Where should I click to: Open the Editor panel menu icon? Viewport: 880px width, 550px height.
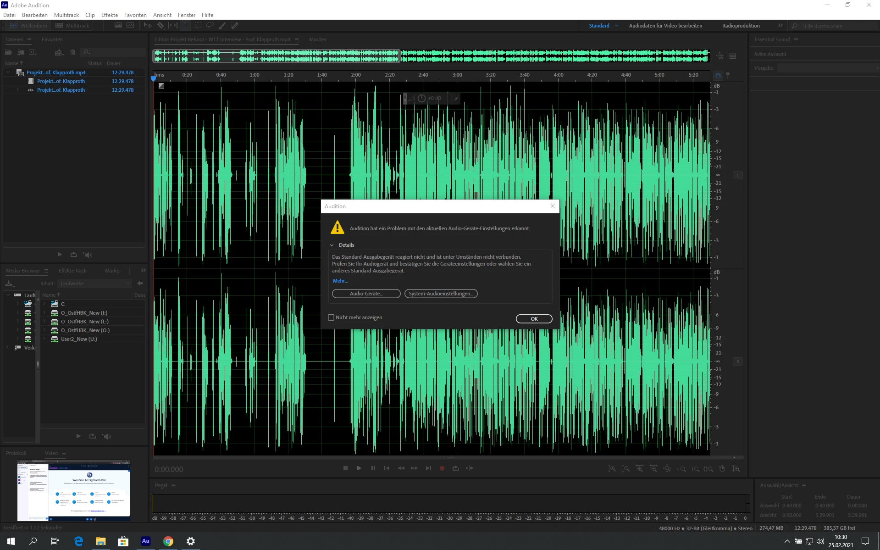tap(297, 40)
